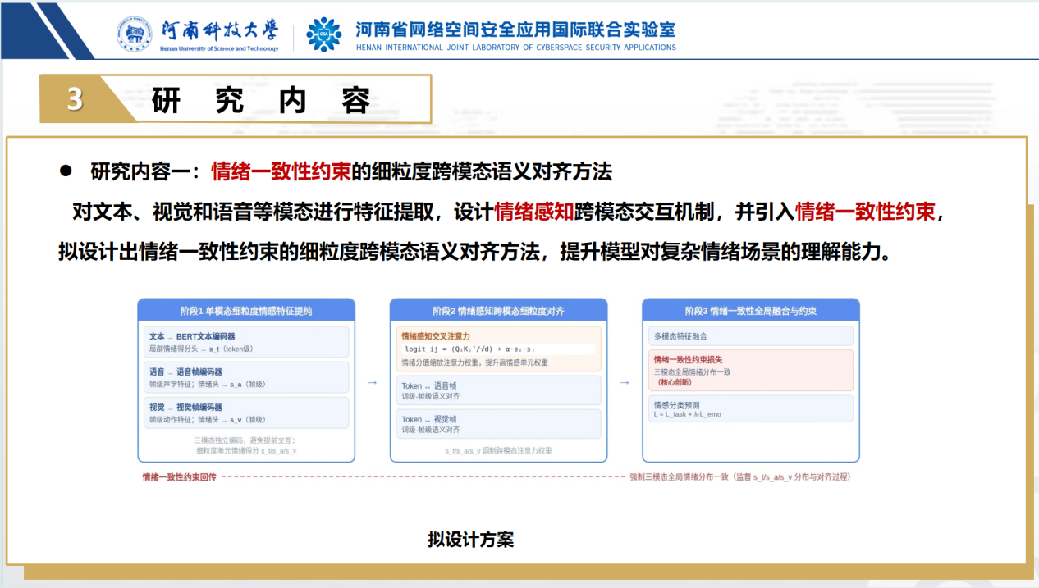Image resolution: width=1039 pixels, height=588 pixels.
Task: Click the 强制三模态全局情绪分布一致 note
Action: click(739, 476)
